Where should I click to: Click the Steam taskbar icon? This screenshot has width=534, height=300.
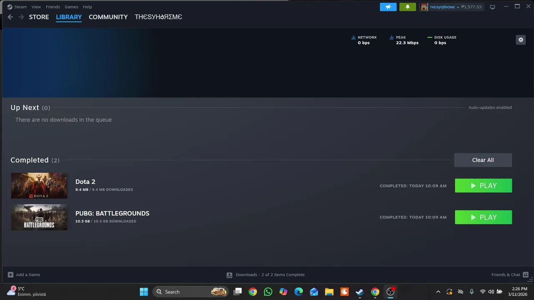pyautogui.click(x=360, y=292)
